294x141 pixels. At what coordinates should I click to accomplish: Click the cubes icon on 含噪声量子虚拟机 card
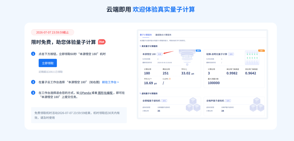tap(257, 104)
